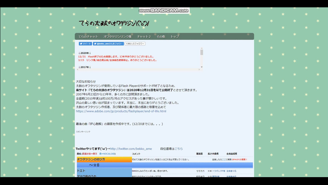
Task: Click the news box scroll-left arrow
Action: coord(78,70)
